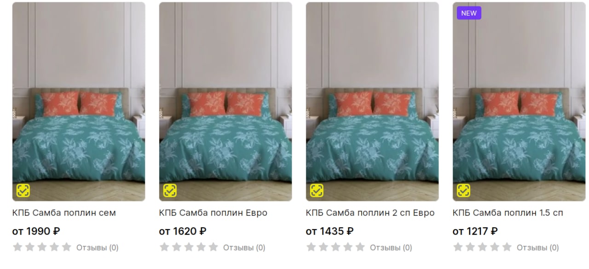View image of КПБ Самба поплин 2 сп Евро
Viewport: 589px width, 269px height.
point(372,102)
